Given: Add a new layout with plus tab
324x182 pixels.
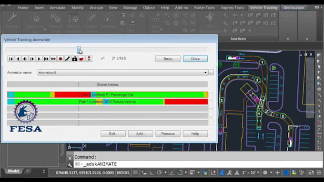Looking at the screenshot, I should 28,171.
